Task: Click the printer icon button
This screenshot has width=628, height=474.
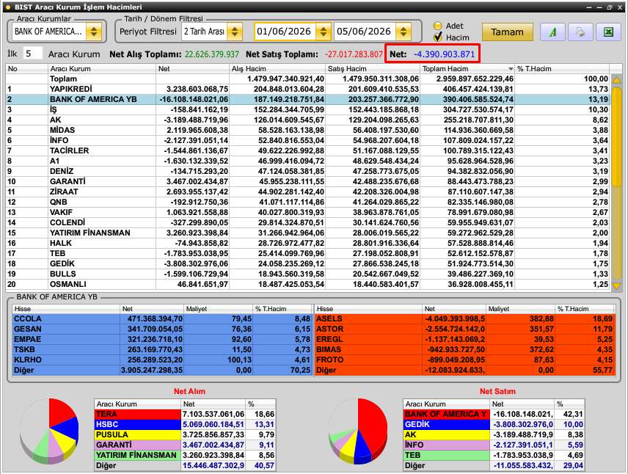Action: click(580, 32)
